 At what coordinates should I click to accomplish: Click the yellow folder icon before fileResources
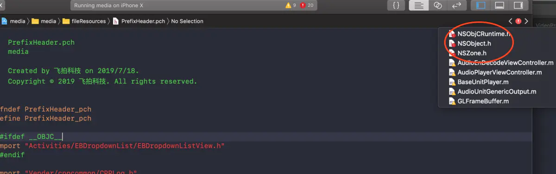66,21
